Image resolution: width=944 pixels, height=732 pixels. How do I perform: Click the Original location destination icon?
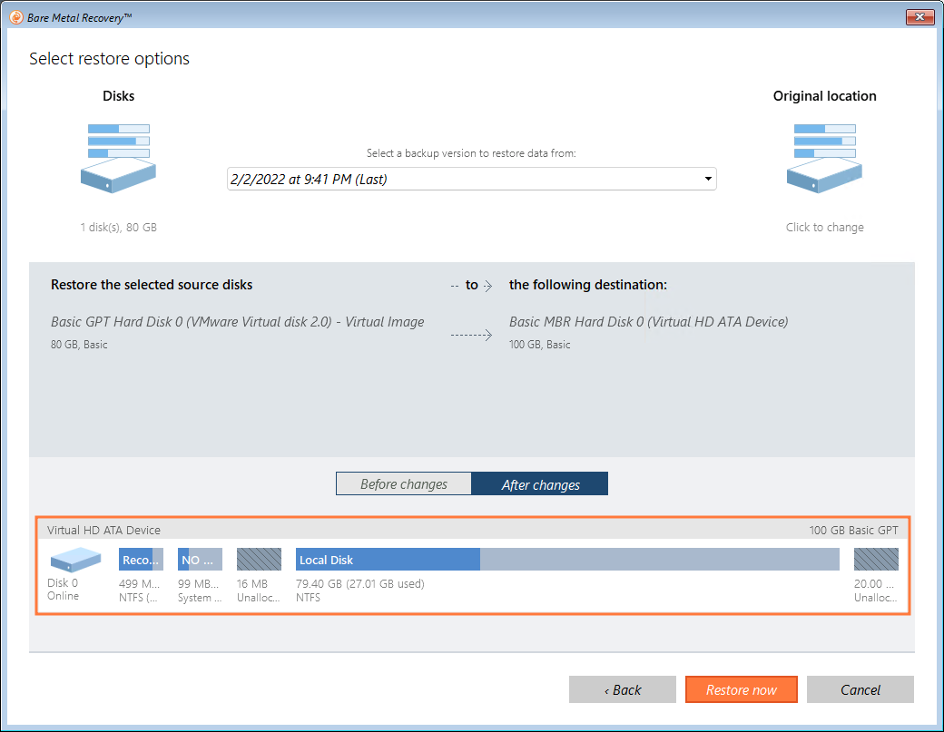pyautogui.click(x=824, y=158)
